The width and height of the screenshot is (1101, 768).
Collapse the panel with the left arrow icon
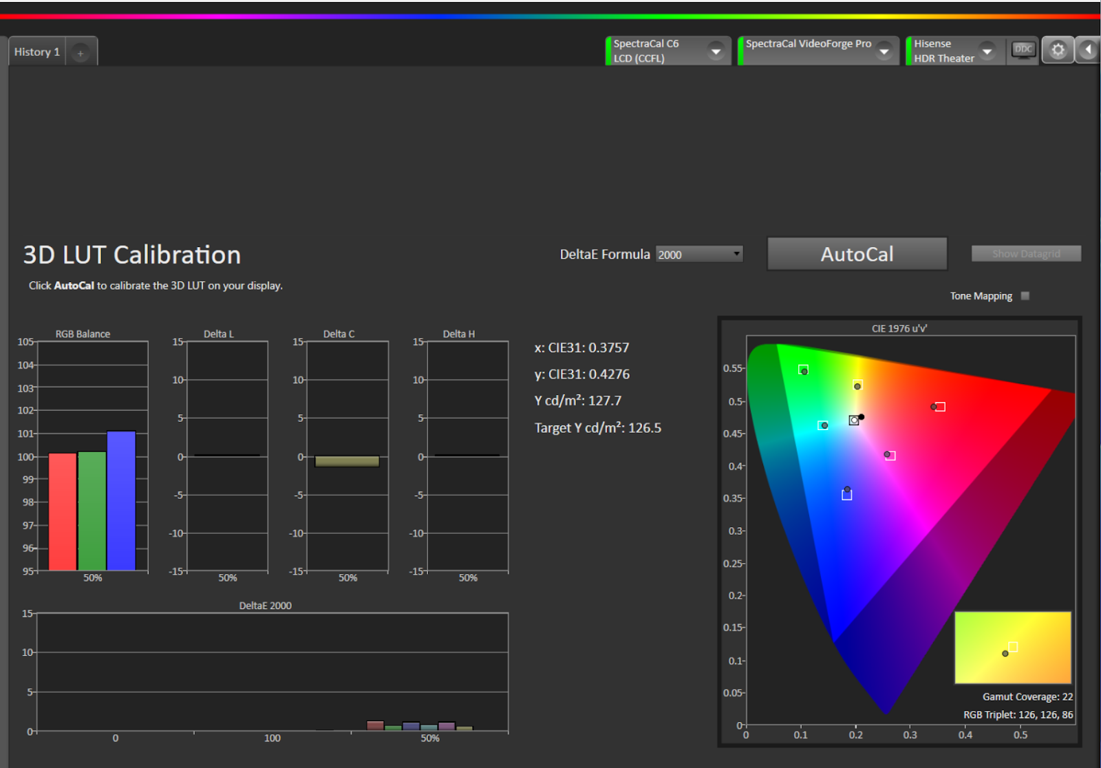[1088, 50]
